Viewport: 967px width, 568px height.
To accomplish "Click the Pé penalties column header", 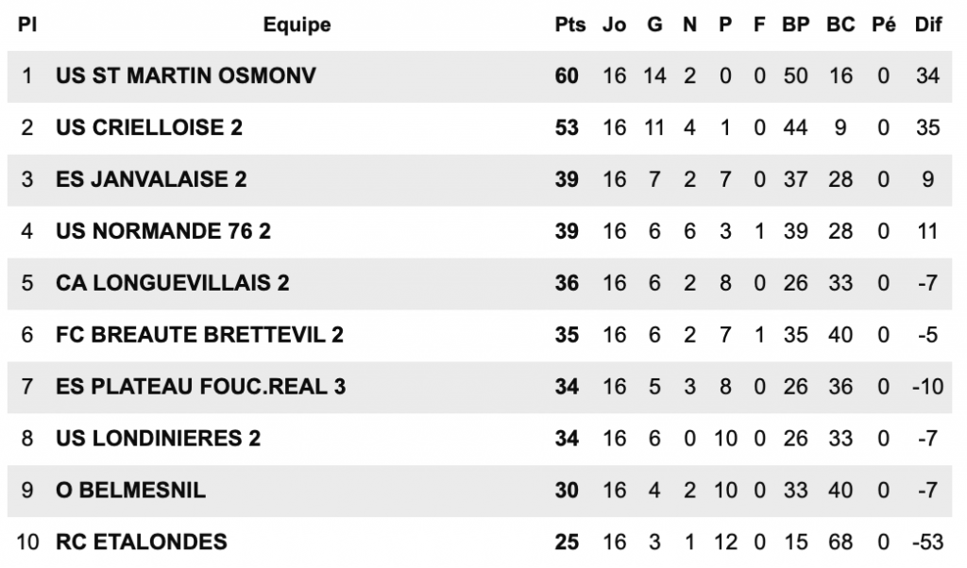I will click(x=884, y=25).
